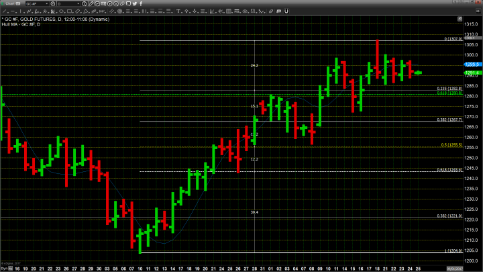Click the pencil edit icon in top toolbar
The width and height of the screenshot is (483, 272).
click(x=91, y=4)
